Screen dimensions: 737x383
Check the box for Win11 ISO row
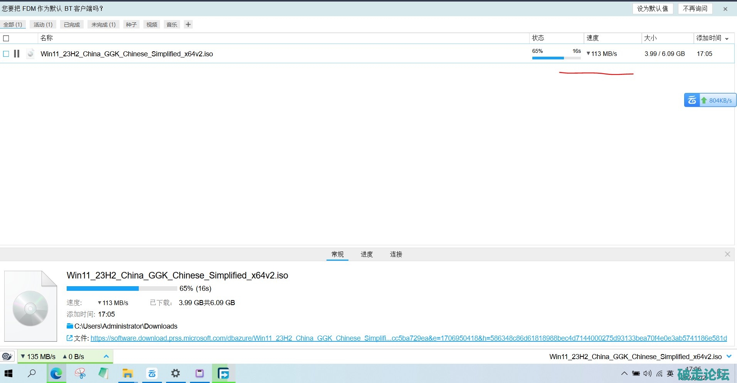(6, 54)
